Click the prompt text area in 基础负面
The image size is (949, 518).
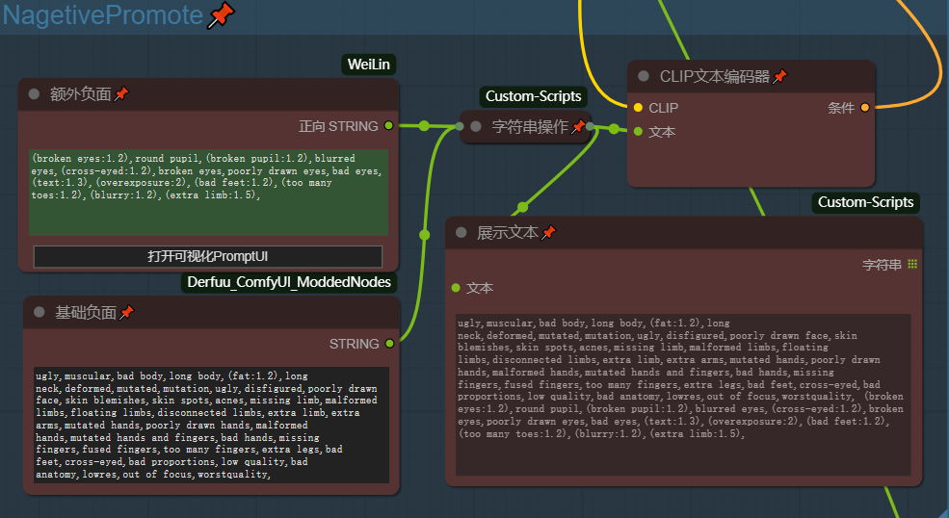click(x=212, y=424)
